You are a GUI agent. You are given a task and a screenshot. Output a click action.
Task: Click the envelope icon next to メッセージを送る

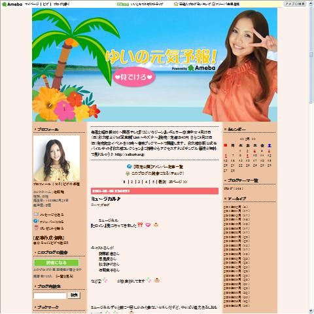(36, 215)
